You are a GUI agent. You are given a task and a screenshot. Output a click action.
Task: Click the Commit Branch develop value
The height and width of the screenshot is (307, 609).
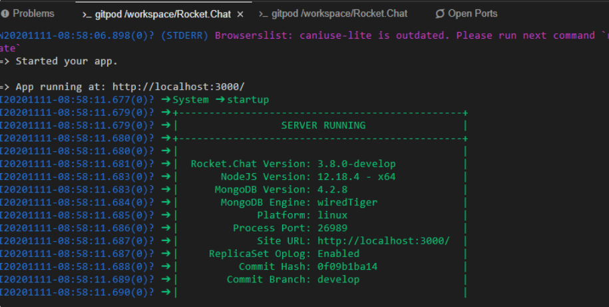[339, 279]
